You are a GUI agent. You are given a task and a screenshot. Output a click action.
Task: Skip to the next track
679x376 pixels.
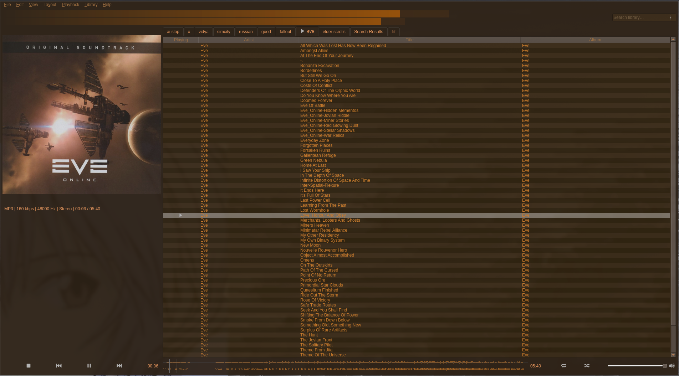coord(119,366)
